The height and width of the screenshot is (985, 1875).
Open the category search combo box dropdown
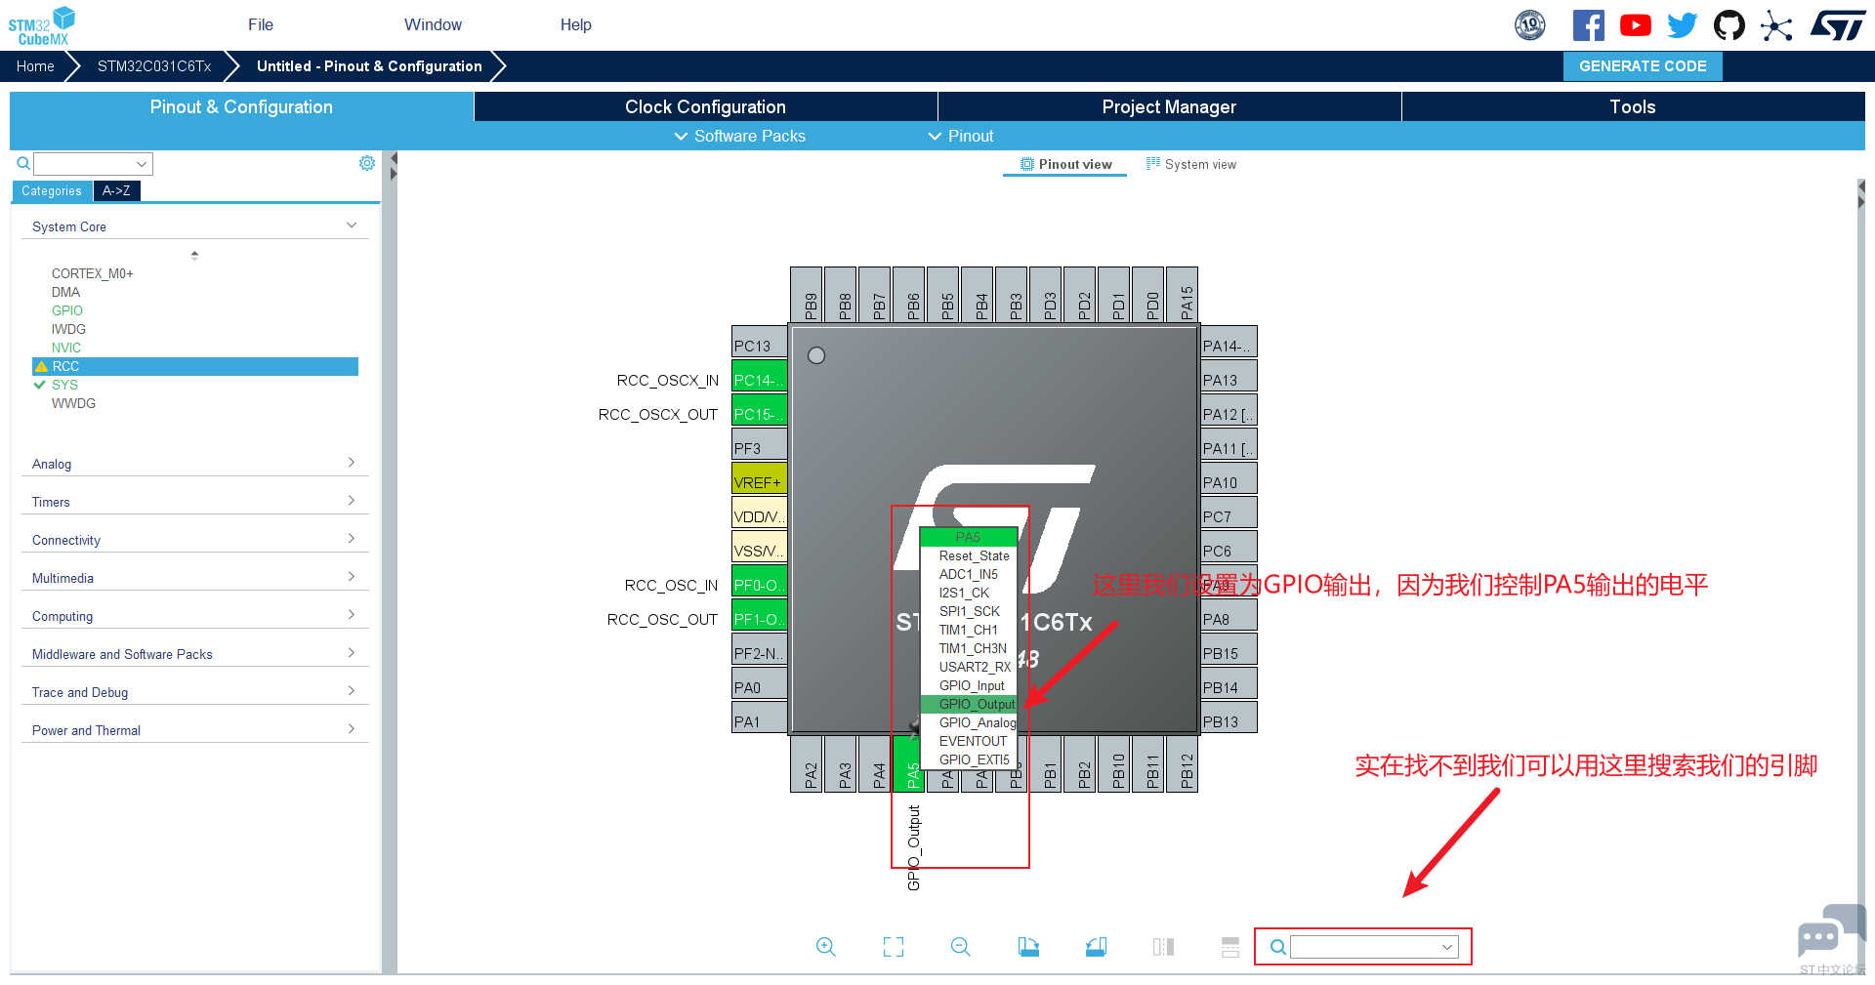click(x=142, y=164)
